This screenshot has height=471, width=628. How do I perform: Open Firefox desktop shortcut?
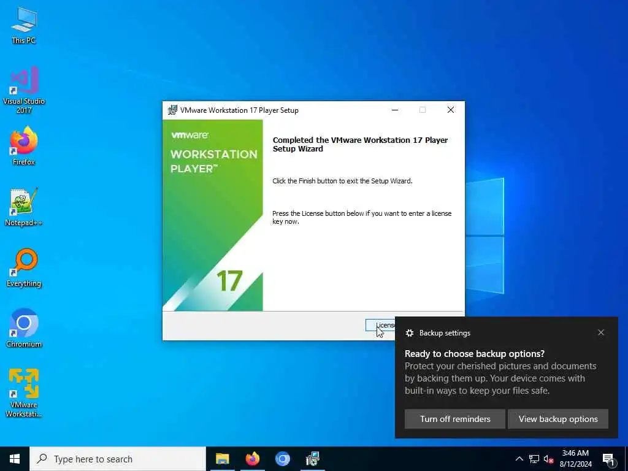[24, 146]
